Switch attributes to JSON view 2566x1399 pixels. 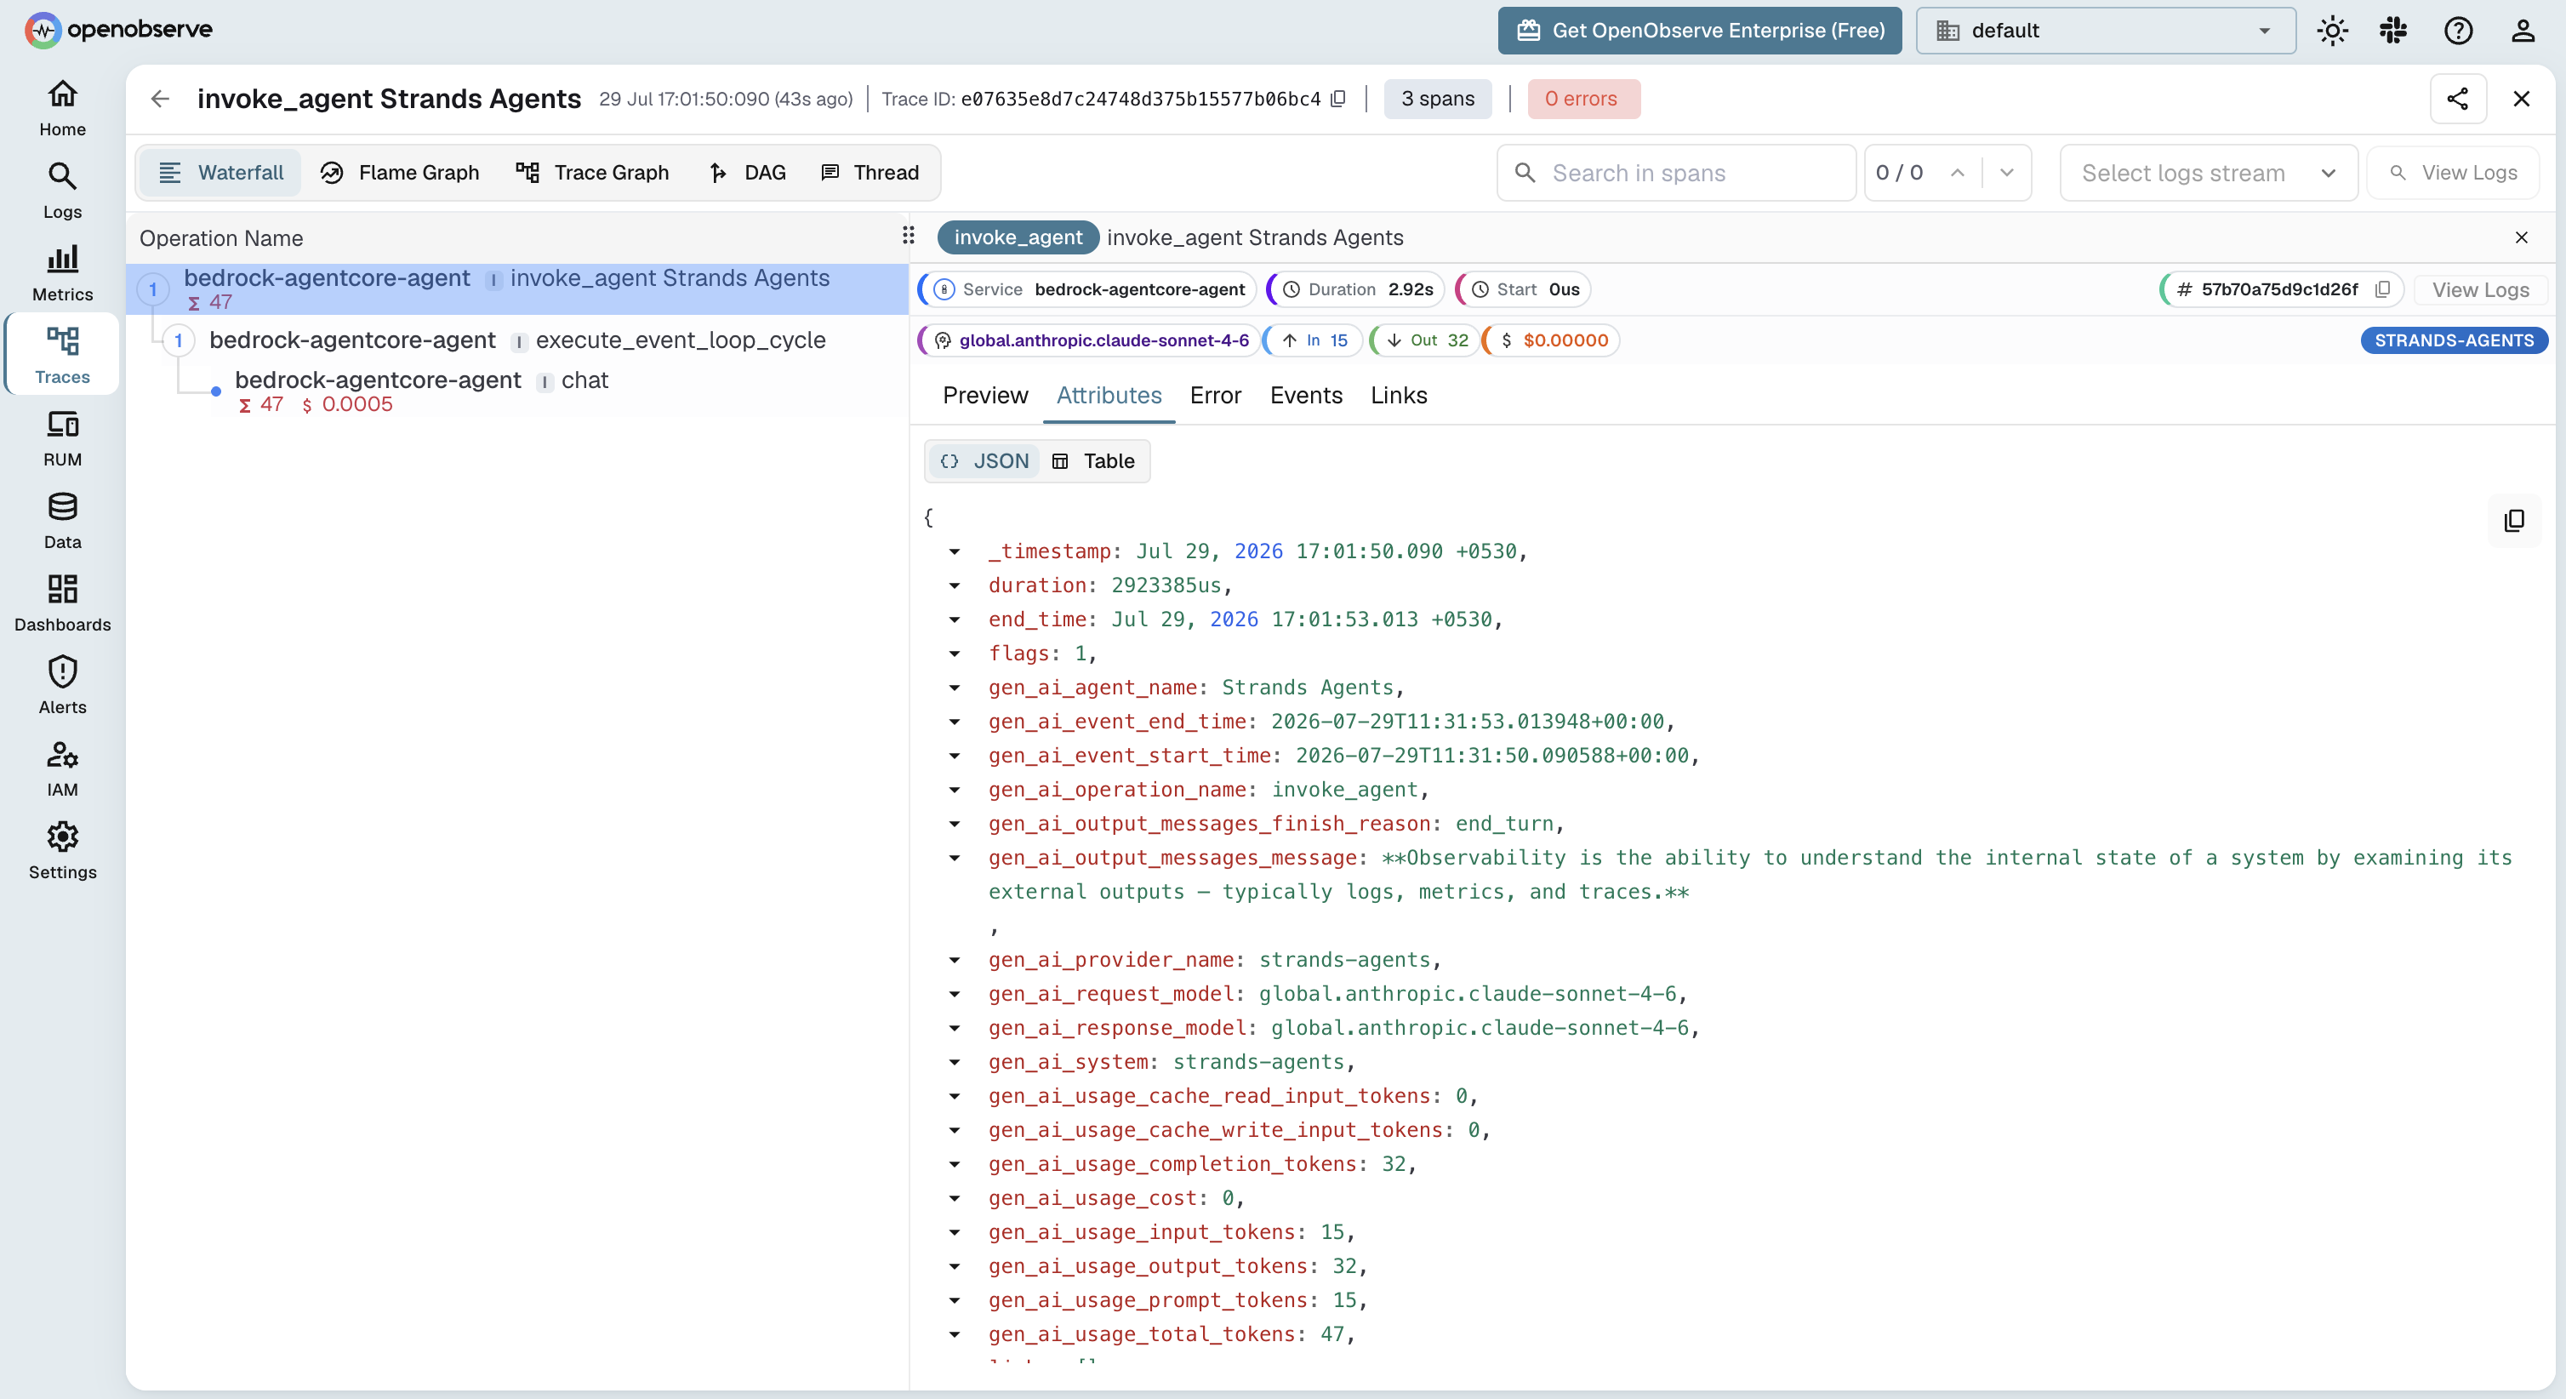tap(985, 461)
